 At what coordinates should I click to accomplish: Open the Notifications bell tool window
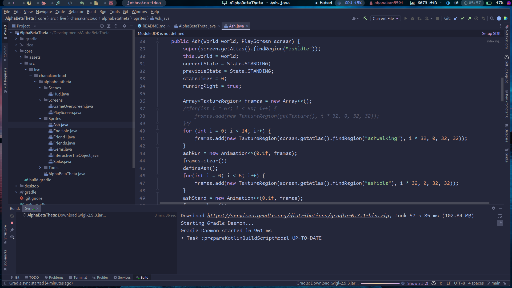tap(507, 37)
